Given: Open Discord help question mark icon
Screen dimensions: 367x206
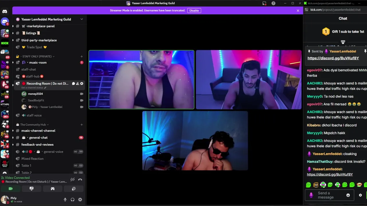Looking at the screenshot, I should pyautogui.click(x=274, y=3).
